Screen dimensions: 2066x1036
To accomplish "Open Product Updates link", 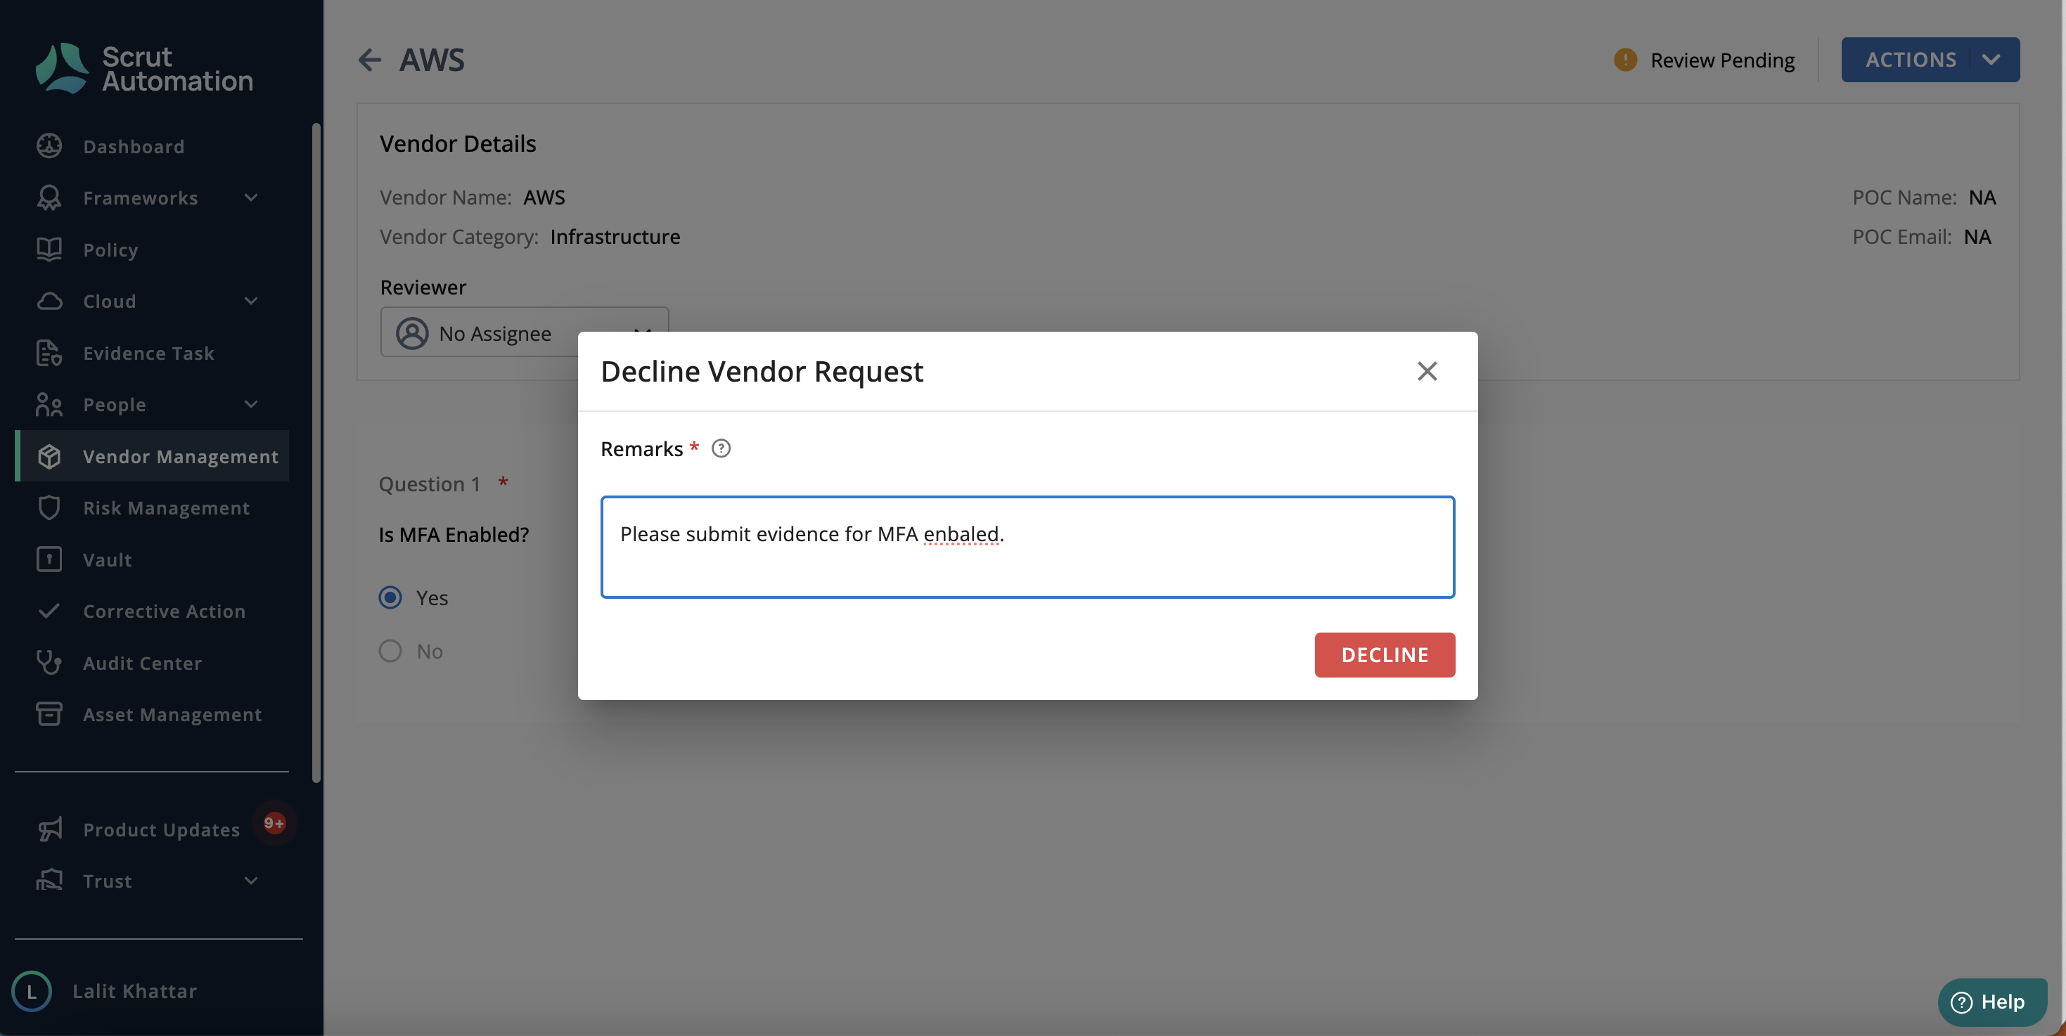I will 161,829.
